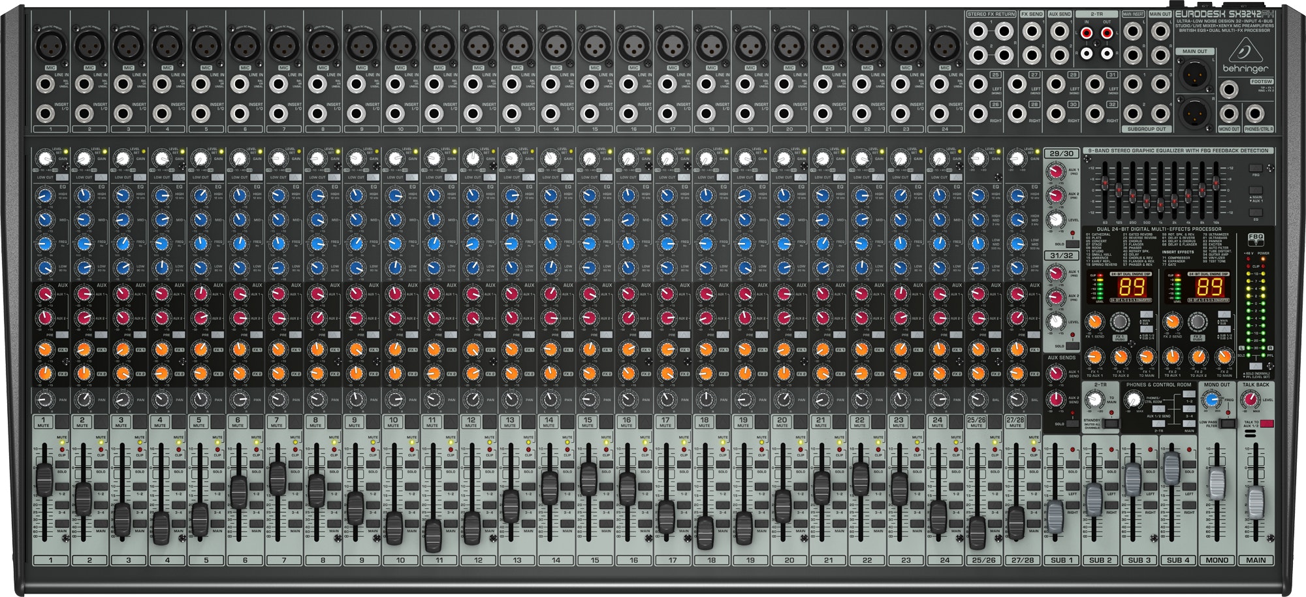Click the channel 1 XLR MIC input
This screenshot has width=1306, height=597.
point(48,46)
